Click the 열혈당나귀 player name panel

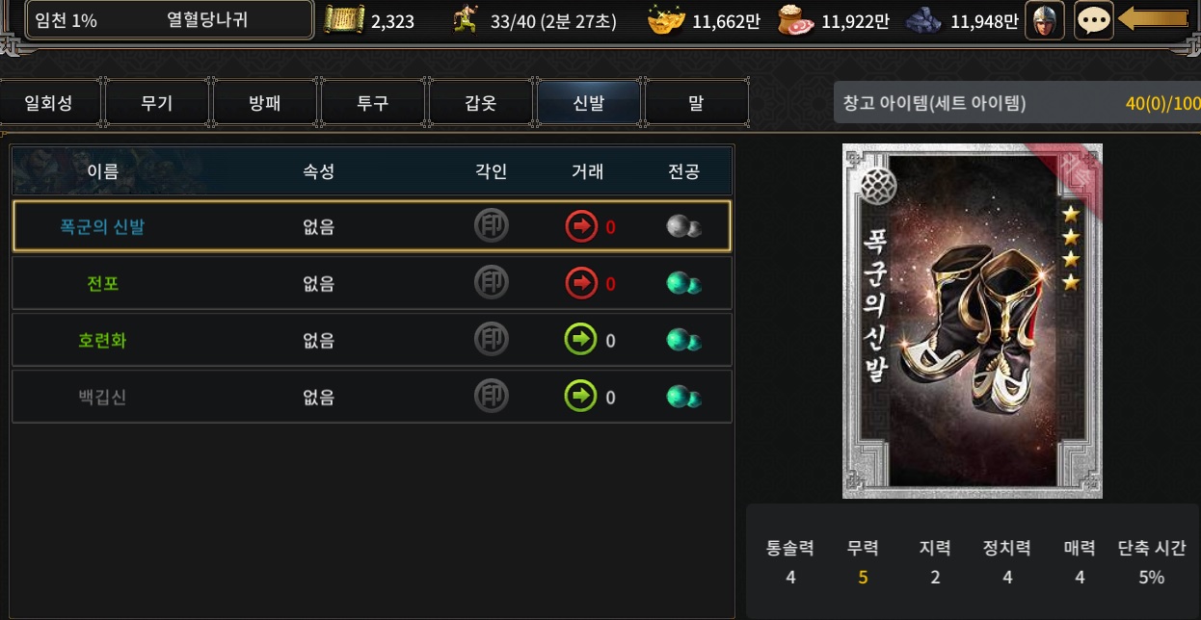171,19
